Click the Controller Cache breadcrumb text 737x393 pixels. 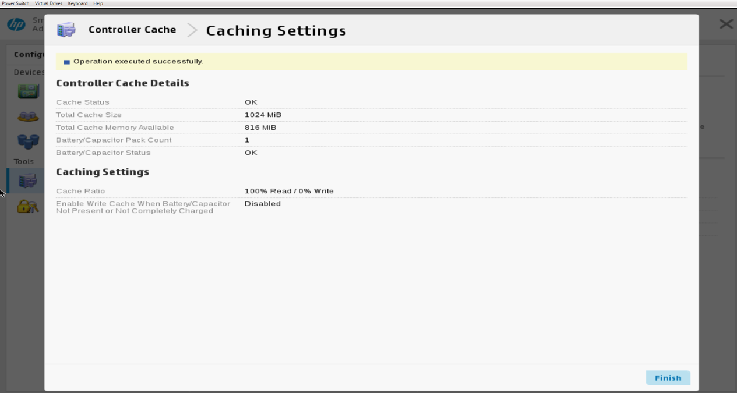[x=132, y=30]
